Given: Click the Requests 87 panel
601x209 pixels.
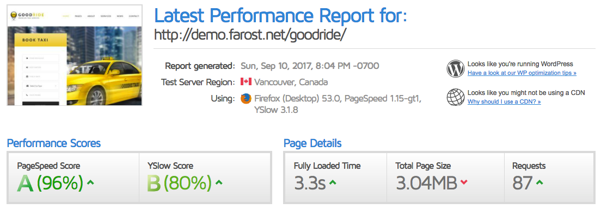Looking at the screenshot, I should tap(549, 178).
